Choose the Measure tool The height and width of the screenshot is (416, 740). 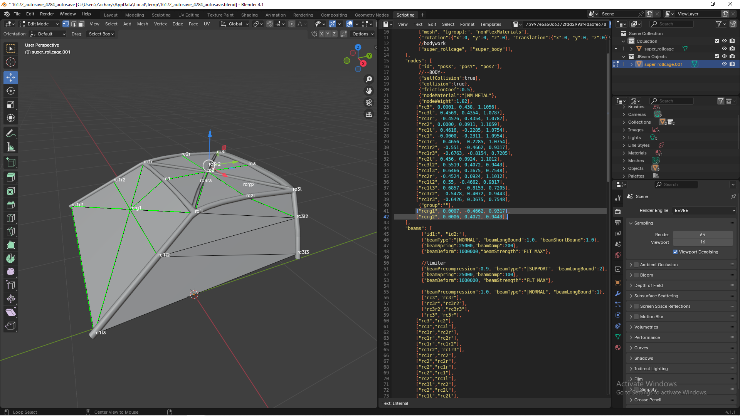pyautogui.click(x=11, y=147)
